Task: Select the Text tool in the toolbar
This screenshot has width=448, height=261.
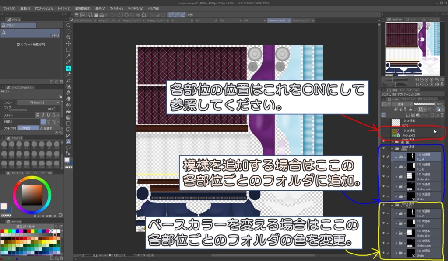Action: [69, 141]
